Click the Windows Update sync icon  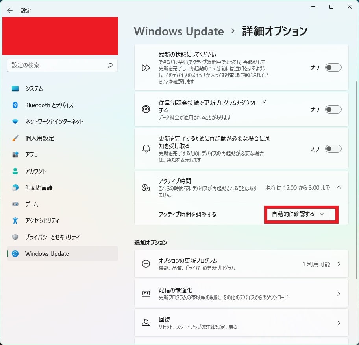click(x=15, y=253)
